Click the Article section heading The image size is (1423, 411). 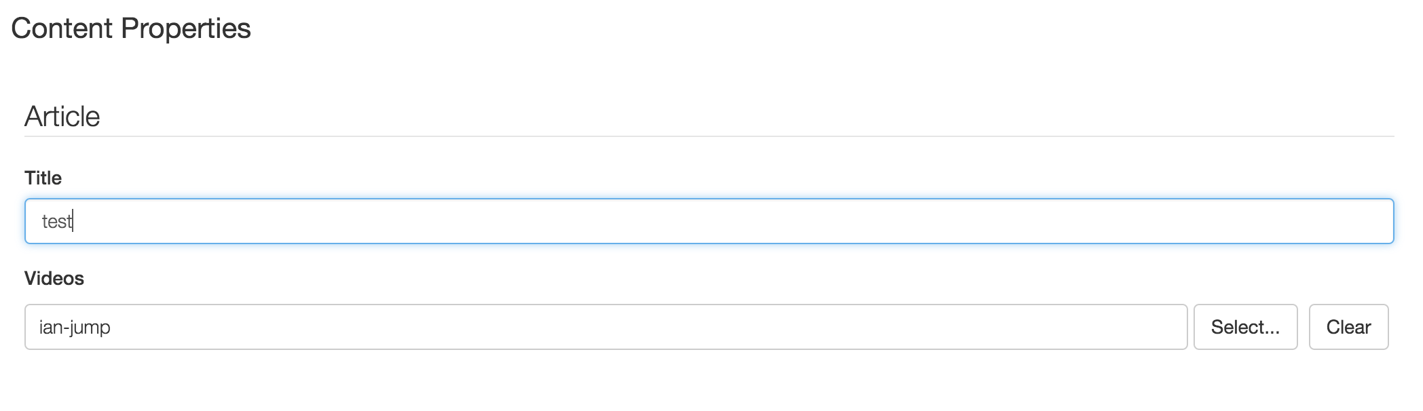point(62,117)
